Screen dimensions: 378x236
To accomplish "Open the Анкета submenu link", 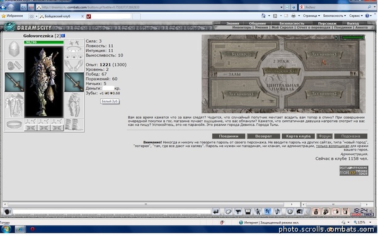I will pos(362,28).
